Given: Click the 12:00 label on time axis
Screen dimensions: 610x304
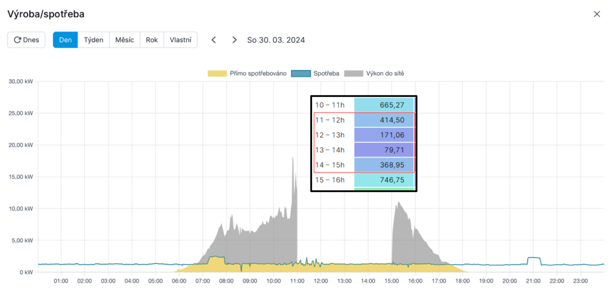Looking at the screenshot, I should [320, 281].
